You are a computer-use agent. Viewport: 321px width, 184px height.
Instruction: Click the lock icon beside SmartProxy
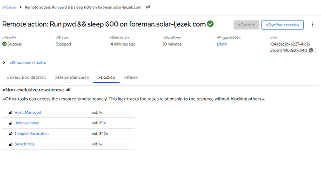tap(10, 144)
